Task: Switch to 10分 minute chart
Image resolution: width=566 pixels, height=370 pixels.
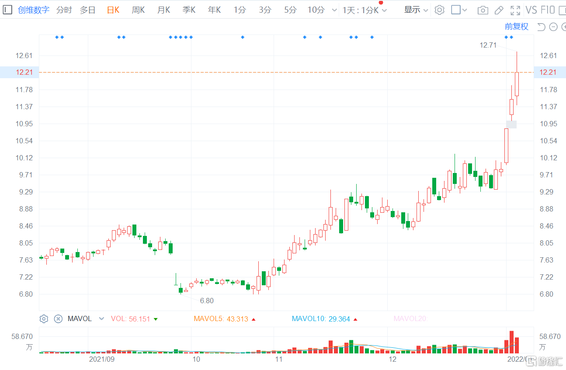Action: click(316, 10)
